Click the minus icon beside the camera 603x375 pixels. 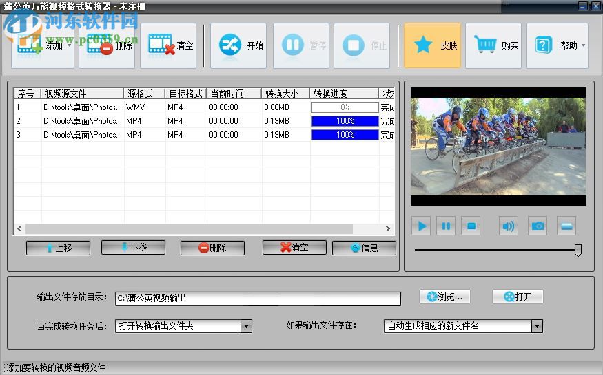567,226
